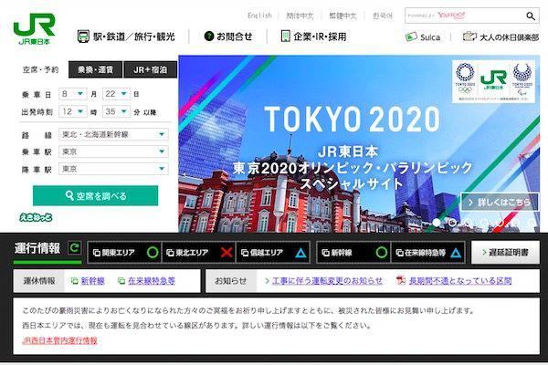Click the えきねっと logo
The image size is (548, 365).
(36, 217)
